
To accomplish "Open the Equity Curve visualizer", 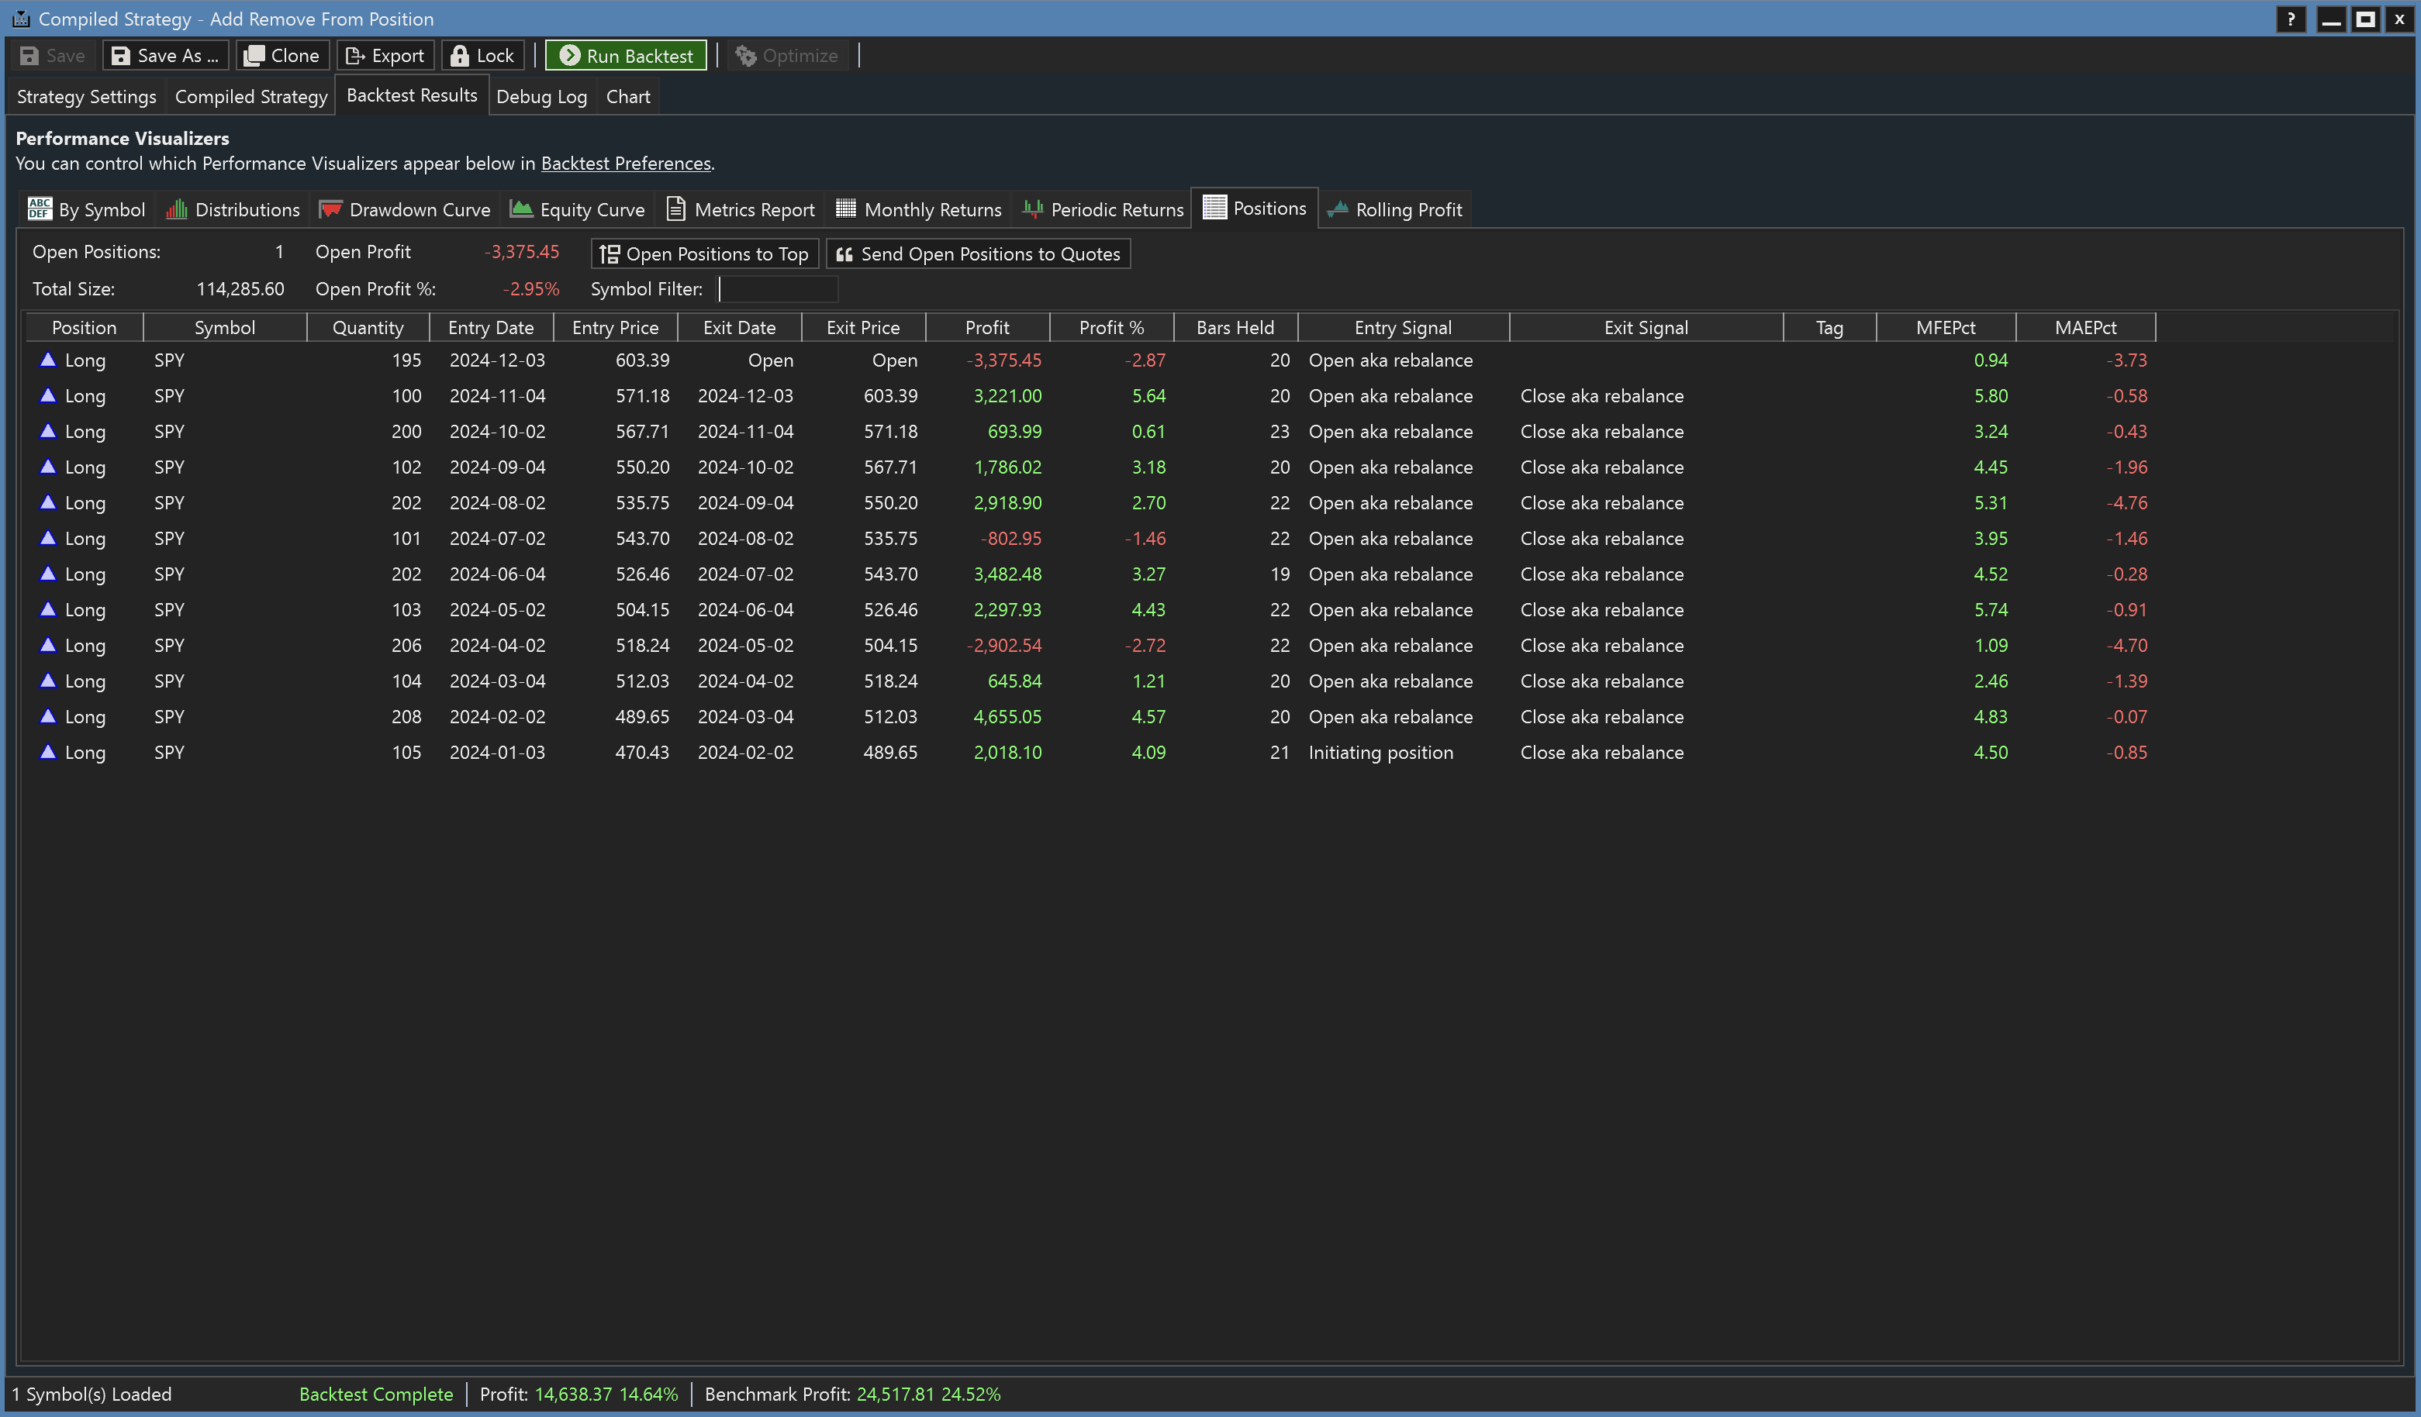I will click(578, 209).
